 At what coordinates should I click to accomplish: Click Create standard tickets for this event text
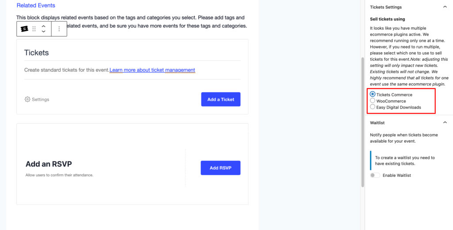67,70
